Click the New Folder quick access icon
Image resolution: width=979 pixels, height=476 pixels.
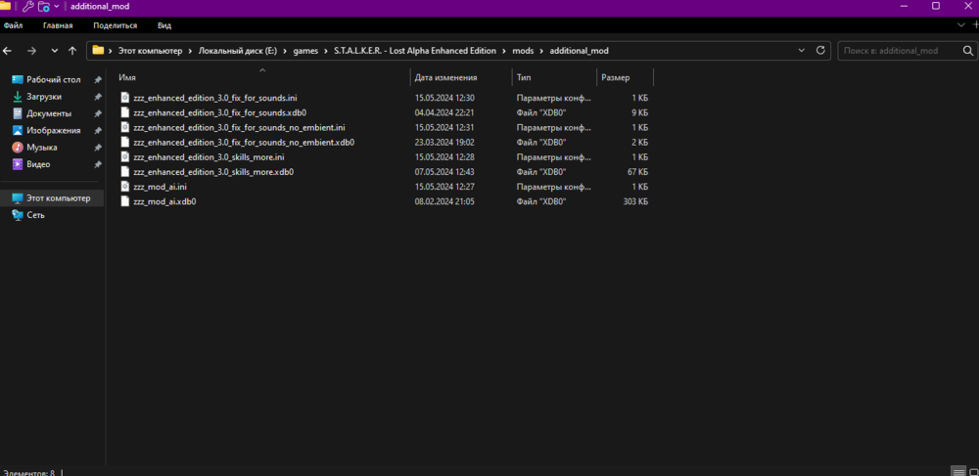[44, 7]
